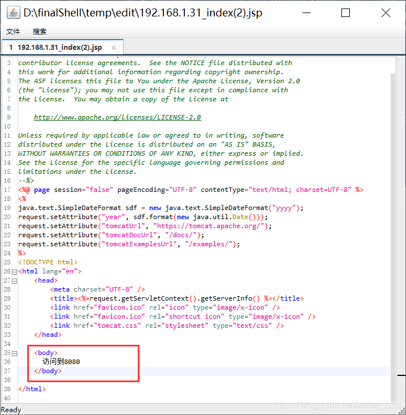Image resolution: width=406 pixels, height=415 pixels.
Task: Click the 'Ready' status bar text
Action: tap(11, 410)
